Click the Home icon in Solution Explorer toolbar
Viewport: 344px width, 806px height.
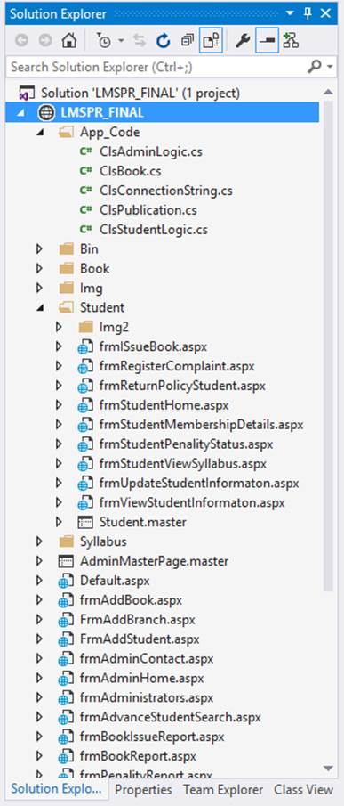tap(68, 41)
